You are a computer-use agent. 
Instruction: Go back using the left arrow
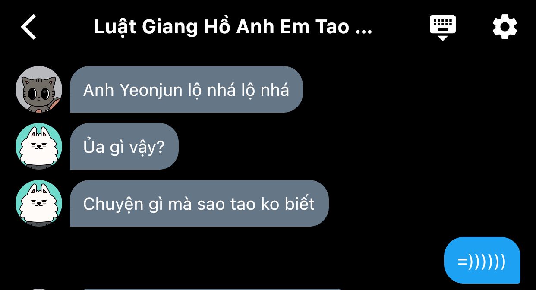28,27
